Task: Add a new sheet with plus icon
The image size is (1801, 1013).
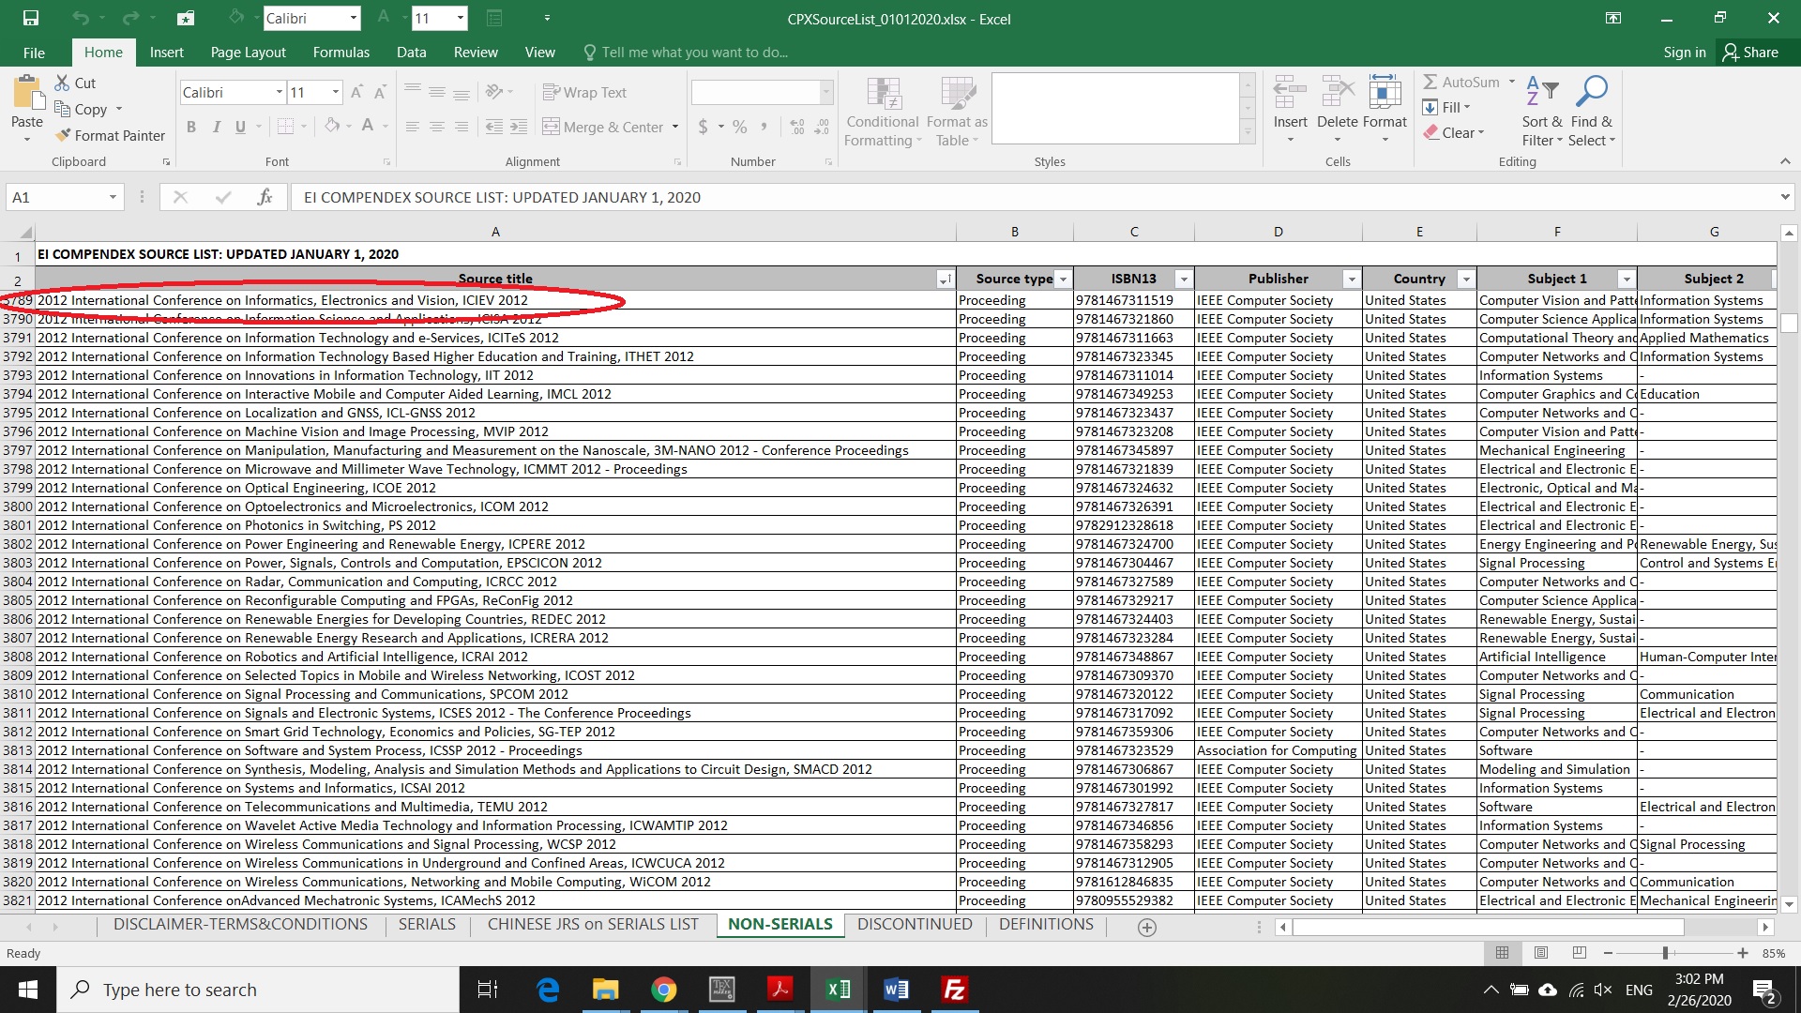Action: [x=1146, y=927]
